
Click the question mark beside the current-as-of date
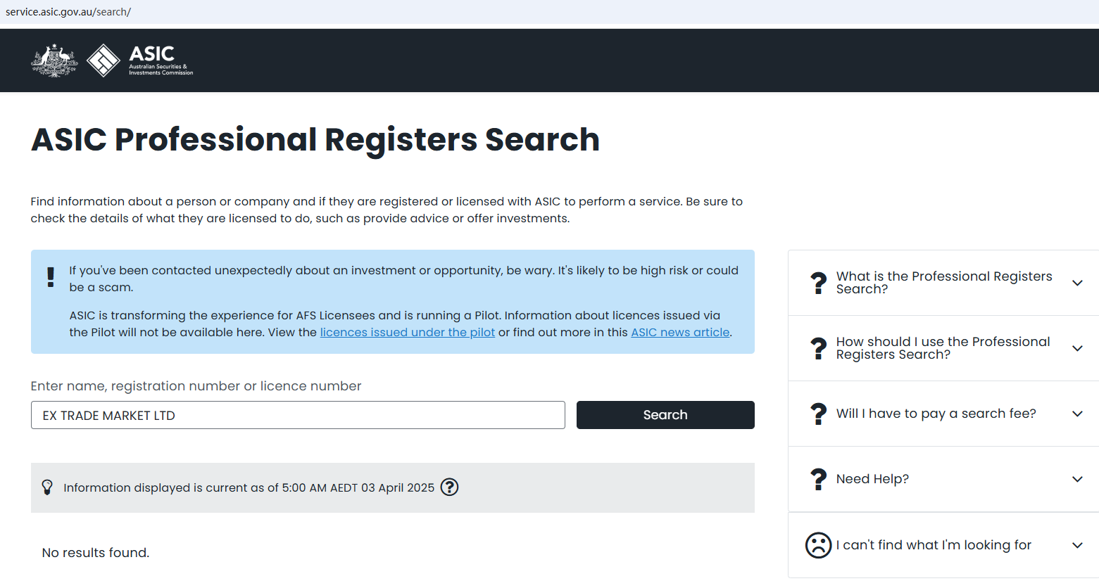(449, 487)
